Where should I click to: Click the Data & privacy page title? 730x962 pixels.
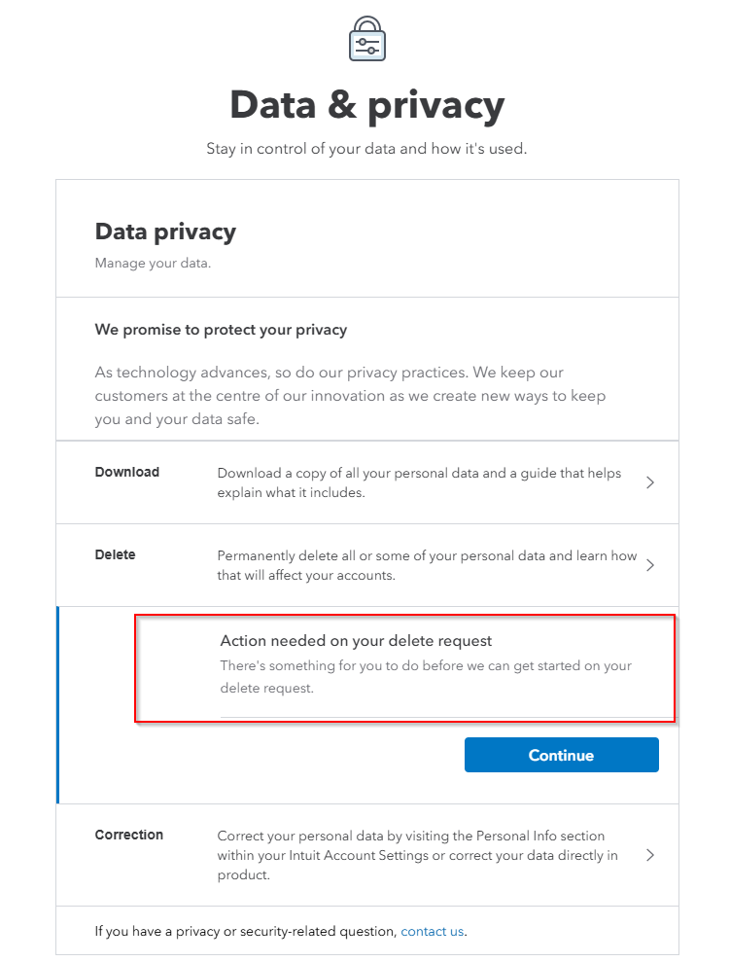pyautogui.click(x=366, y=105)
